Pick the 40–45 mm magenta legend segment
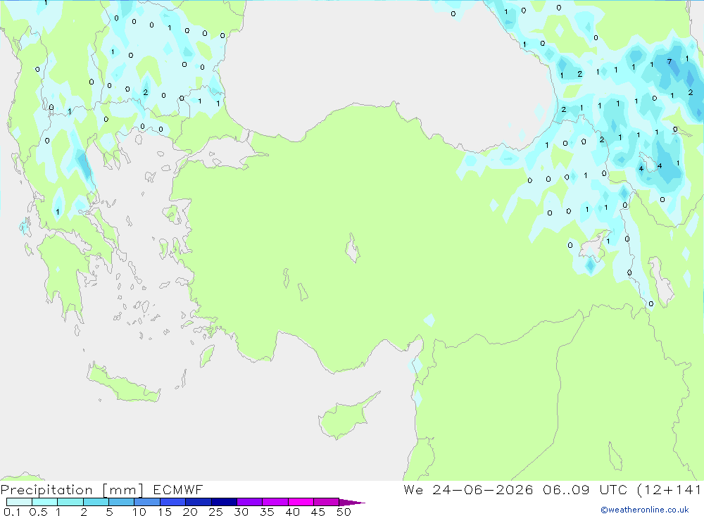The width and height of the screenshot is (704, 516). [x=301, y=502]
